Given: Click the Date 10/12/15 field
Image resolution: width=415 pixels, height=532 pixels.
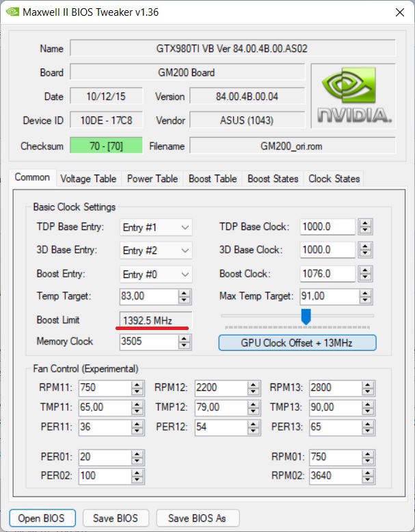Looking at the screenshot, I should coord(106,97).
